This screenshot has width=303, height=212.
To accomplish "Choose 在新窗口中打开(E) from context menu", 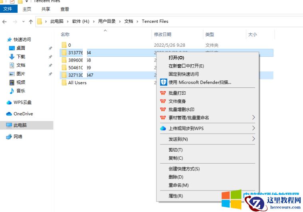I will 186,66.
